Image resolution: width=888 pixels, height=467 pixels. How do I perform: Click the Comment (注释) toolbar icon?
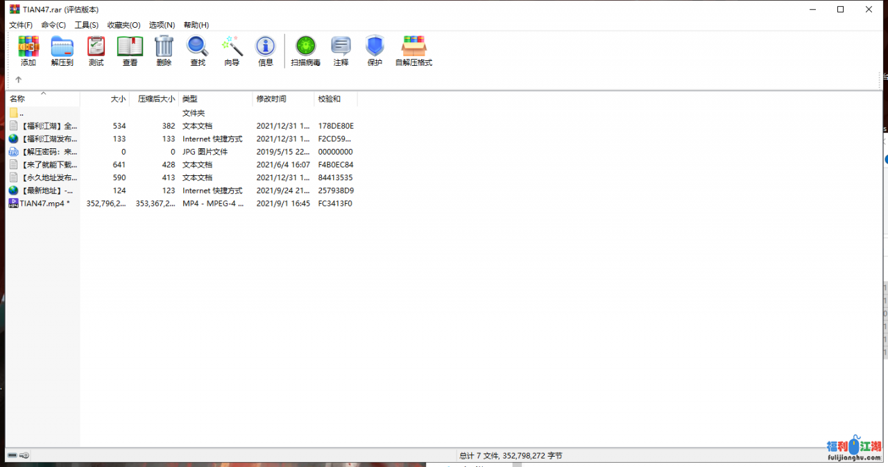[341, 51]
